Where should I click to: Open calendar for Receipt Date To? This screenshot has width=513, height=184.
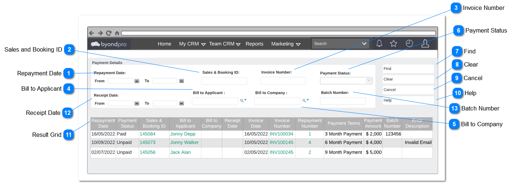[x=181, y=104]
